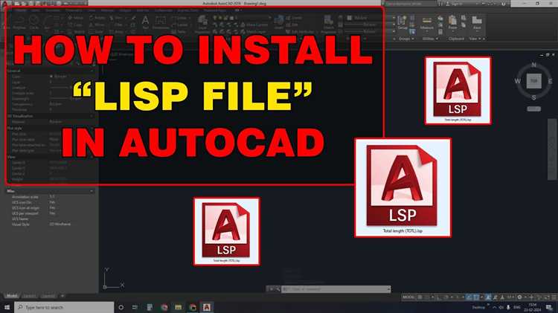Toggle the grid display in status bar
Screen dimensions: 558x313
(420, 297)
